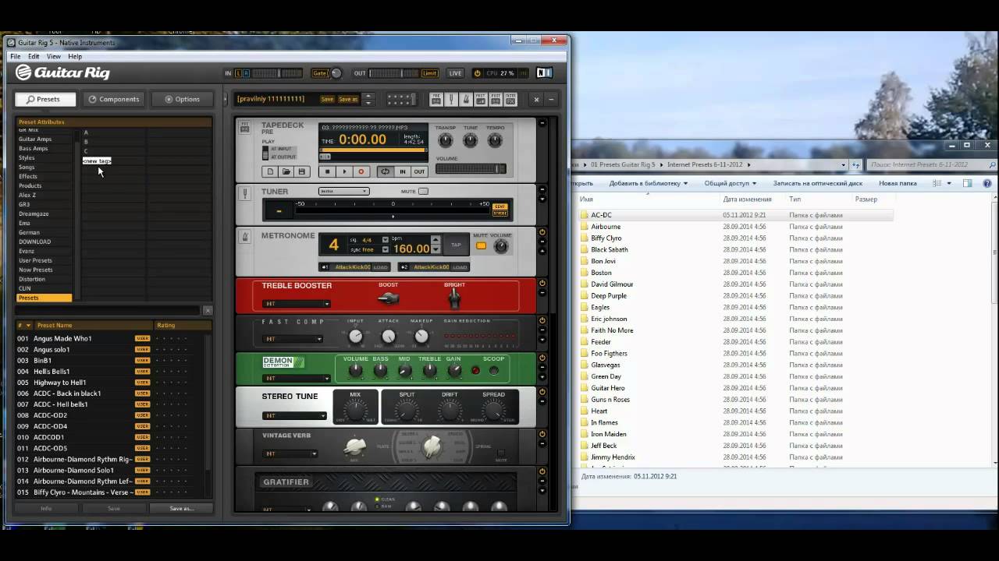Click the Save as... button below preset list

click(x=181, y=508)
